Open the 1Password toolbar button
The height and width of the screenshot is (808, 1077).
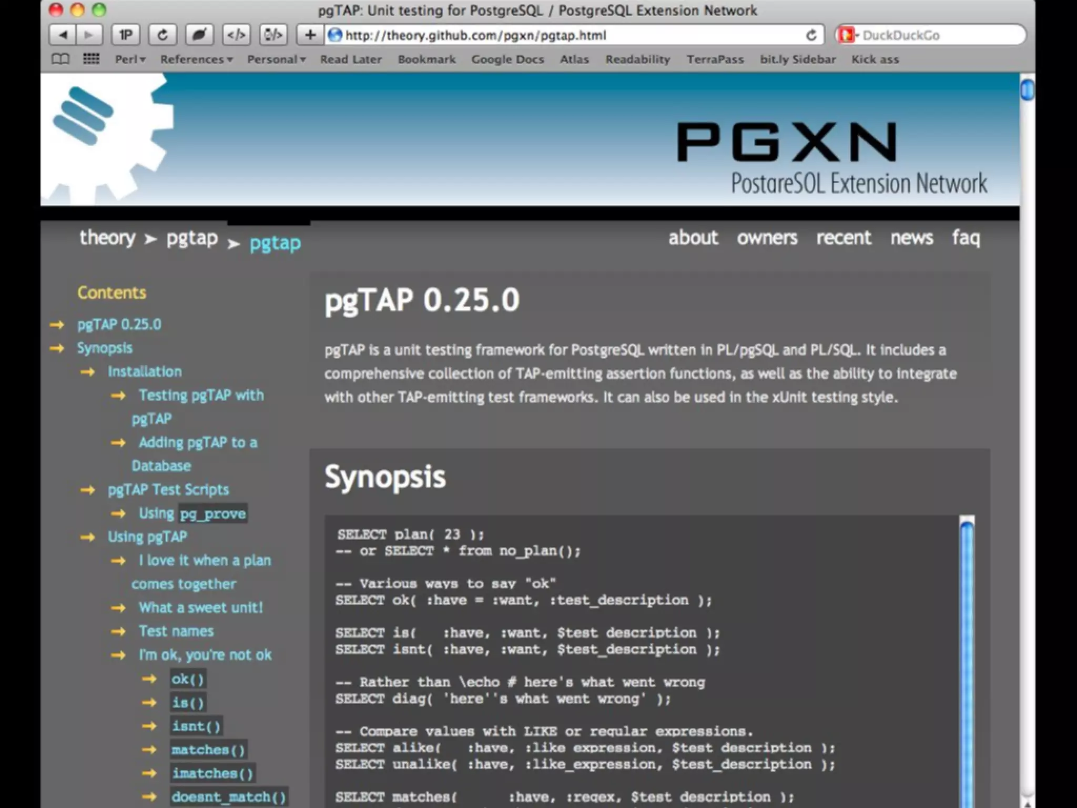coord(126,35)
